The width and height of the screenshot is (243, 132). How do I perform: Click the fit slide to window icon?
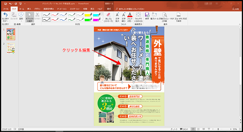[x=240, y=129]
